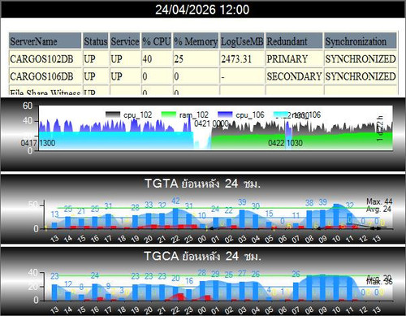This screenshot has height=316, width=406.
Task: Select the TGTA bar labeled 33
Action: (x=149, y=221)
